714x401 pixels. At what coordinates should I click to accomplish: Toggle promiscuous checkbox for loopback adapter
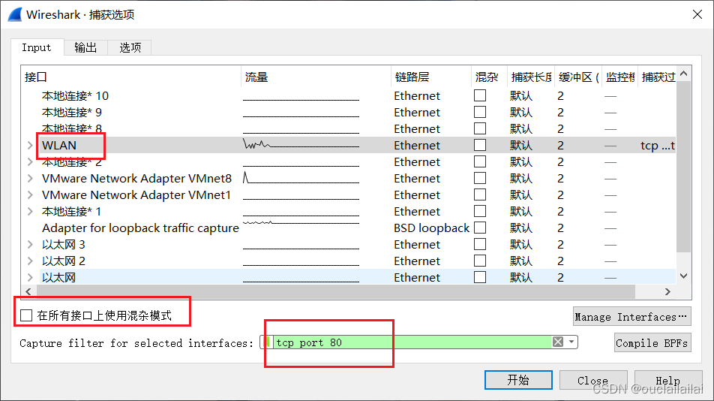click(x=480, y=228)
